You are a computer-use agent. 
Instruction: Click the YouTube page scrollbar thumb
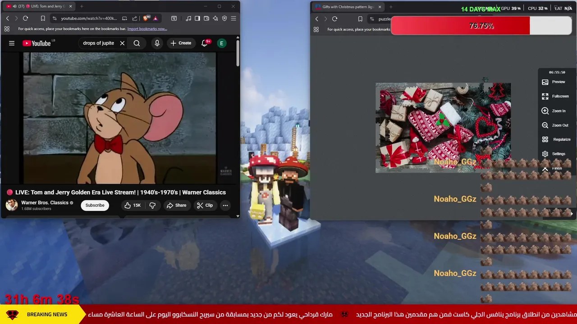pyautogui.click(x=238, y=54)
